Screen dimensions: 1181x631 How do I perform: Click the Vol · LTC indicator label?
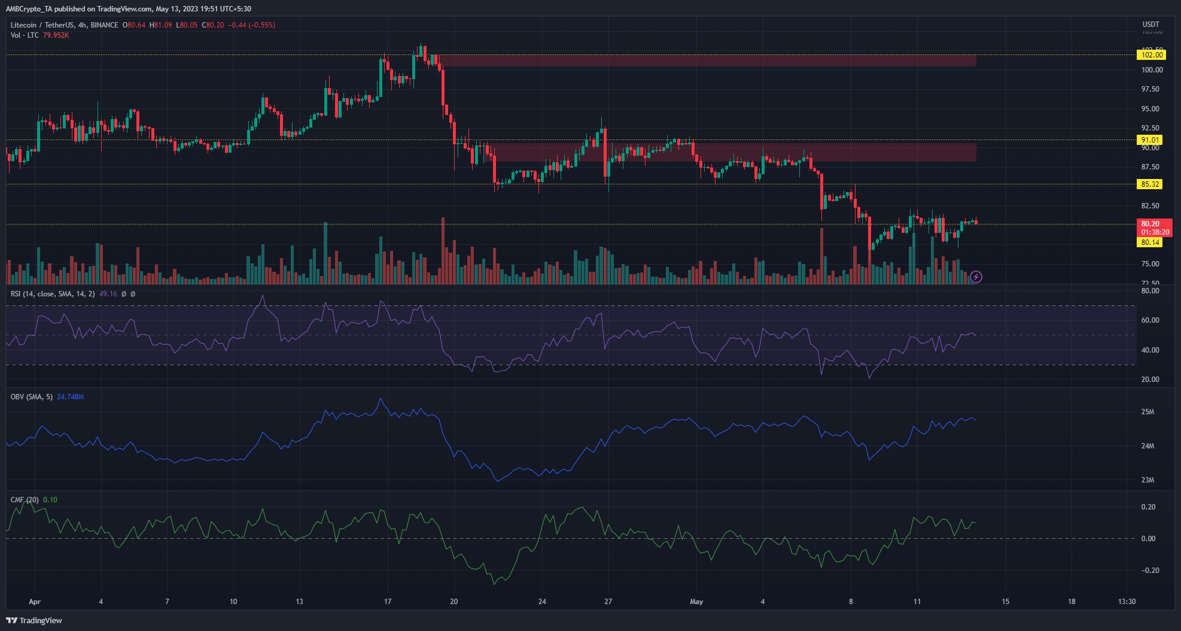coord(25,35)
